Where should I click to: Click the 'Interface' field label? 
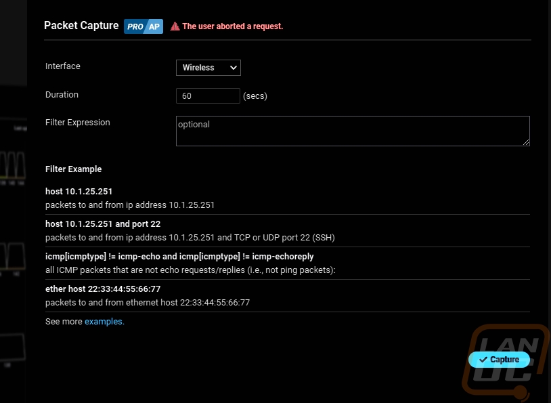click(62, 66)
